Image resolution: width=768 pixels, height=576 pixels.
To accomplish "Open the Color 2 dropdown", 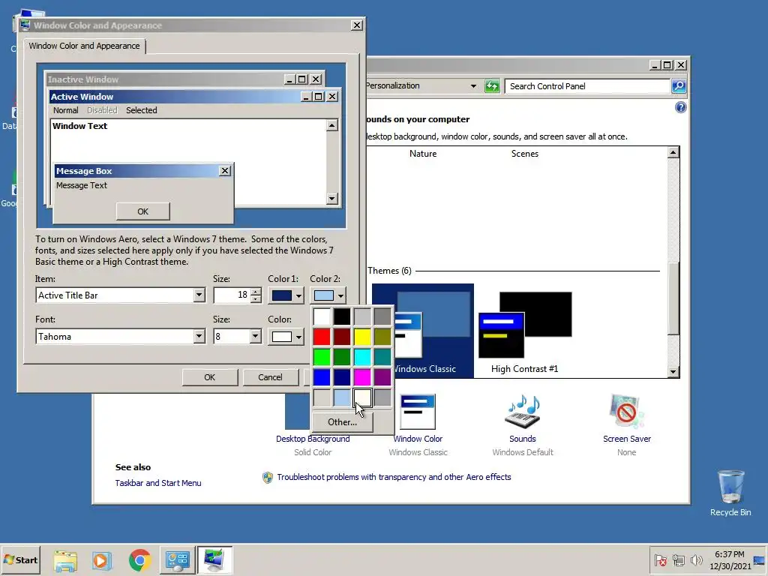I will click(x=328, y=295).
